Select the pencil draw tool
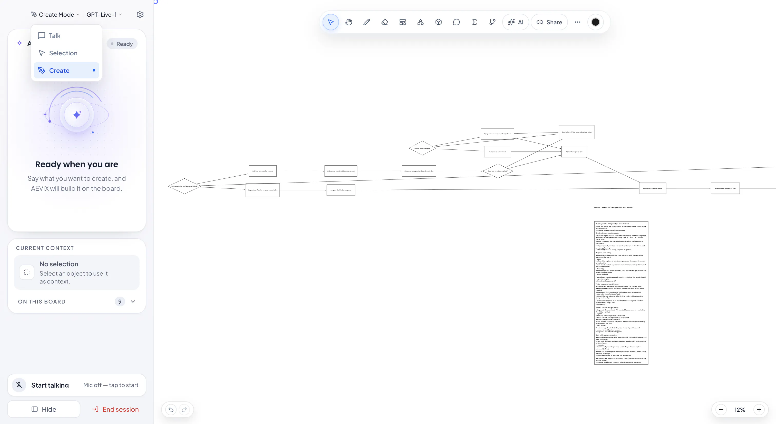776x424 pixels. coord(367,22)
